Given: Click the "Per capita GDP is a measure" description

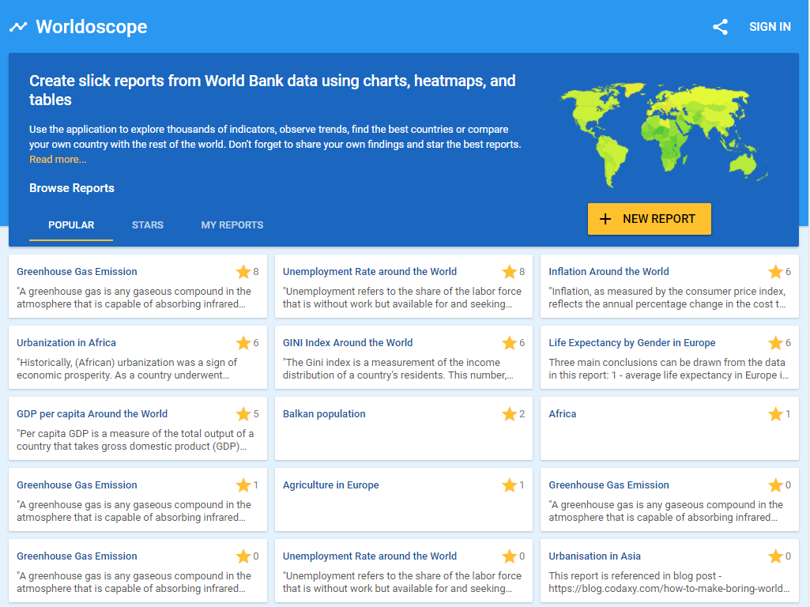Looking at the screenshot, I should [x=135, y=440].
